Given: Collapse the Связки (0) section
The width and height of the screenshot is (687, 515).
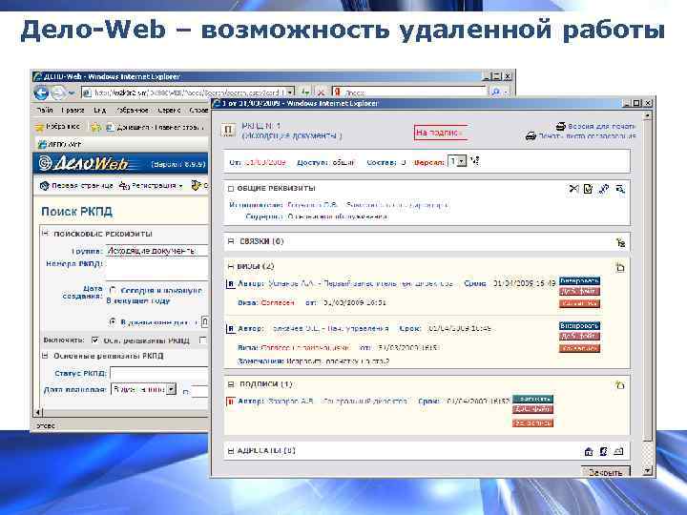Looking at the screenshot, I should point(231,241).
